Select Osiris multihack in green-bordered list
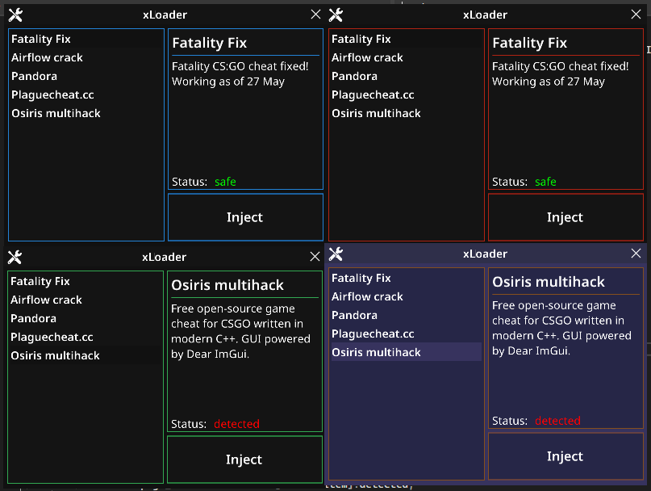Screen dimensions: 651x491 click(85, 356)
